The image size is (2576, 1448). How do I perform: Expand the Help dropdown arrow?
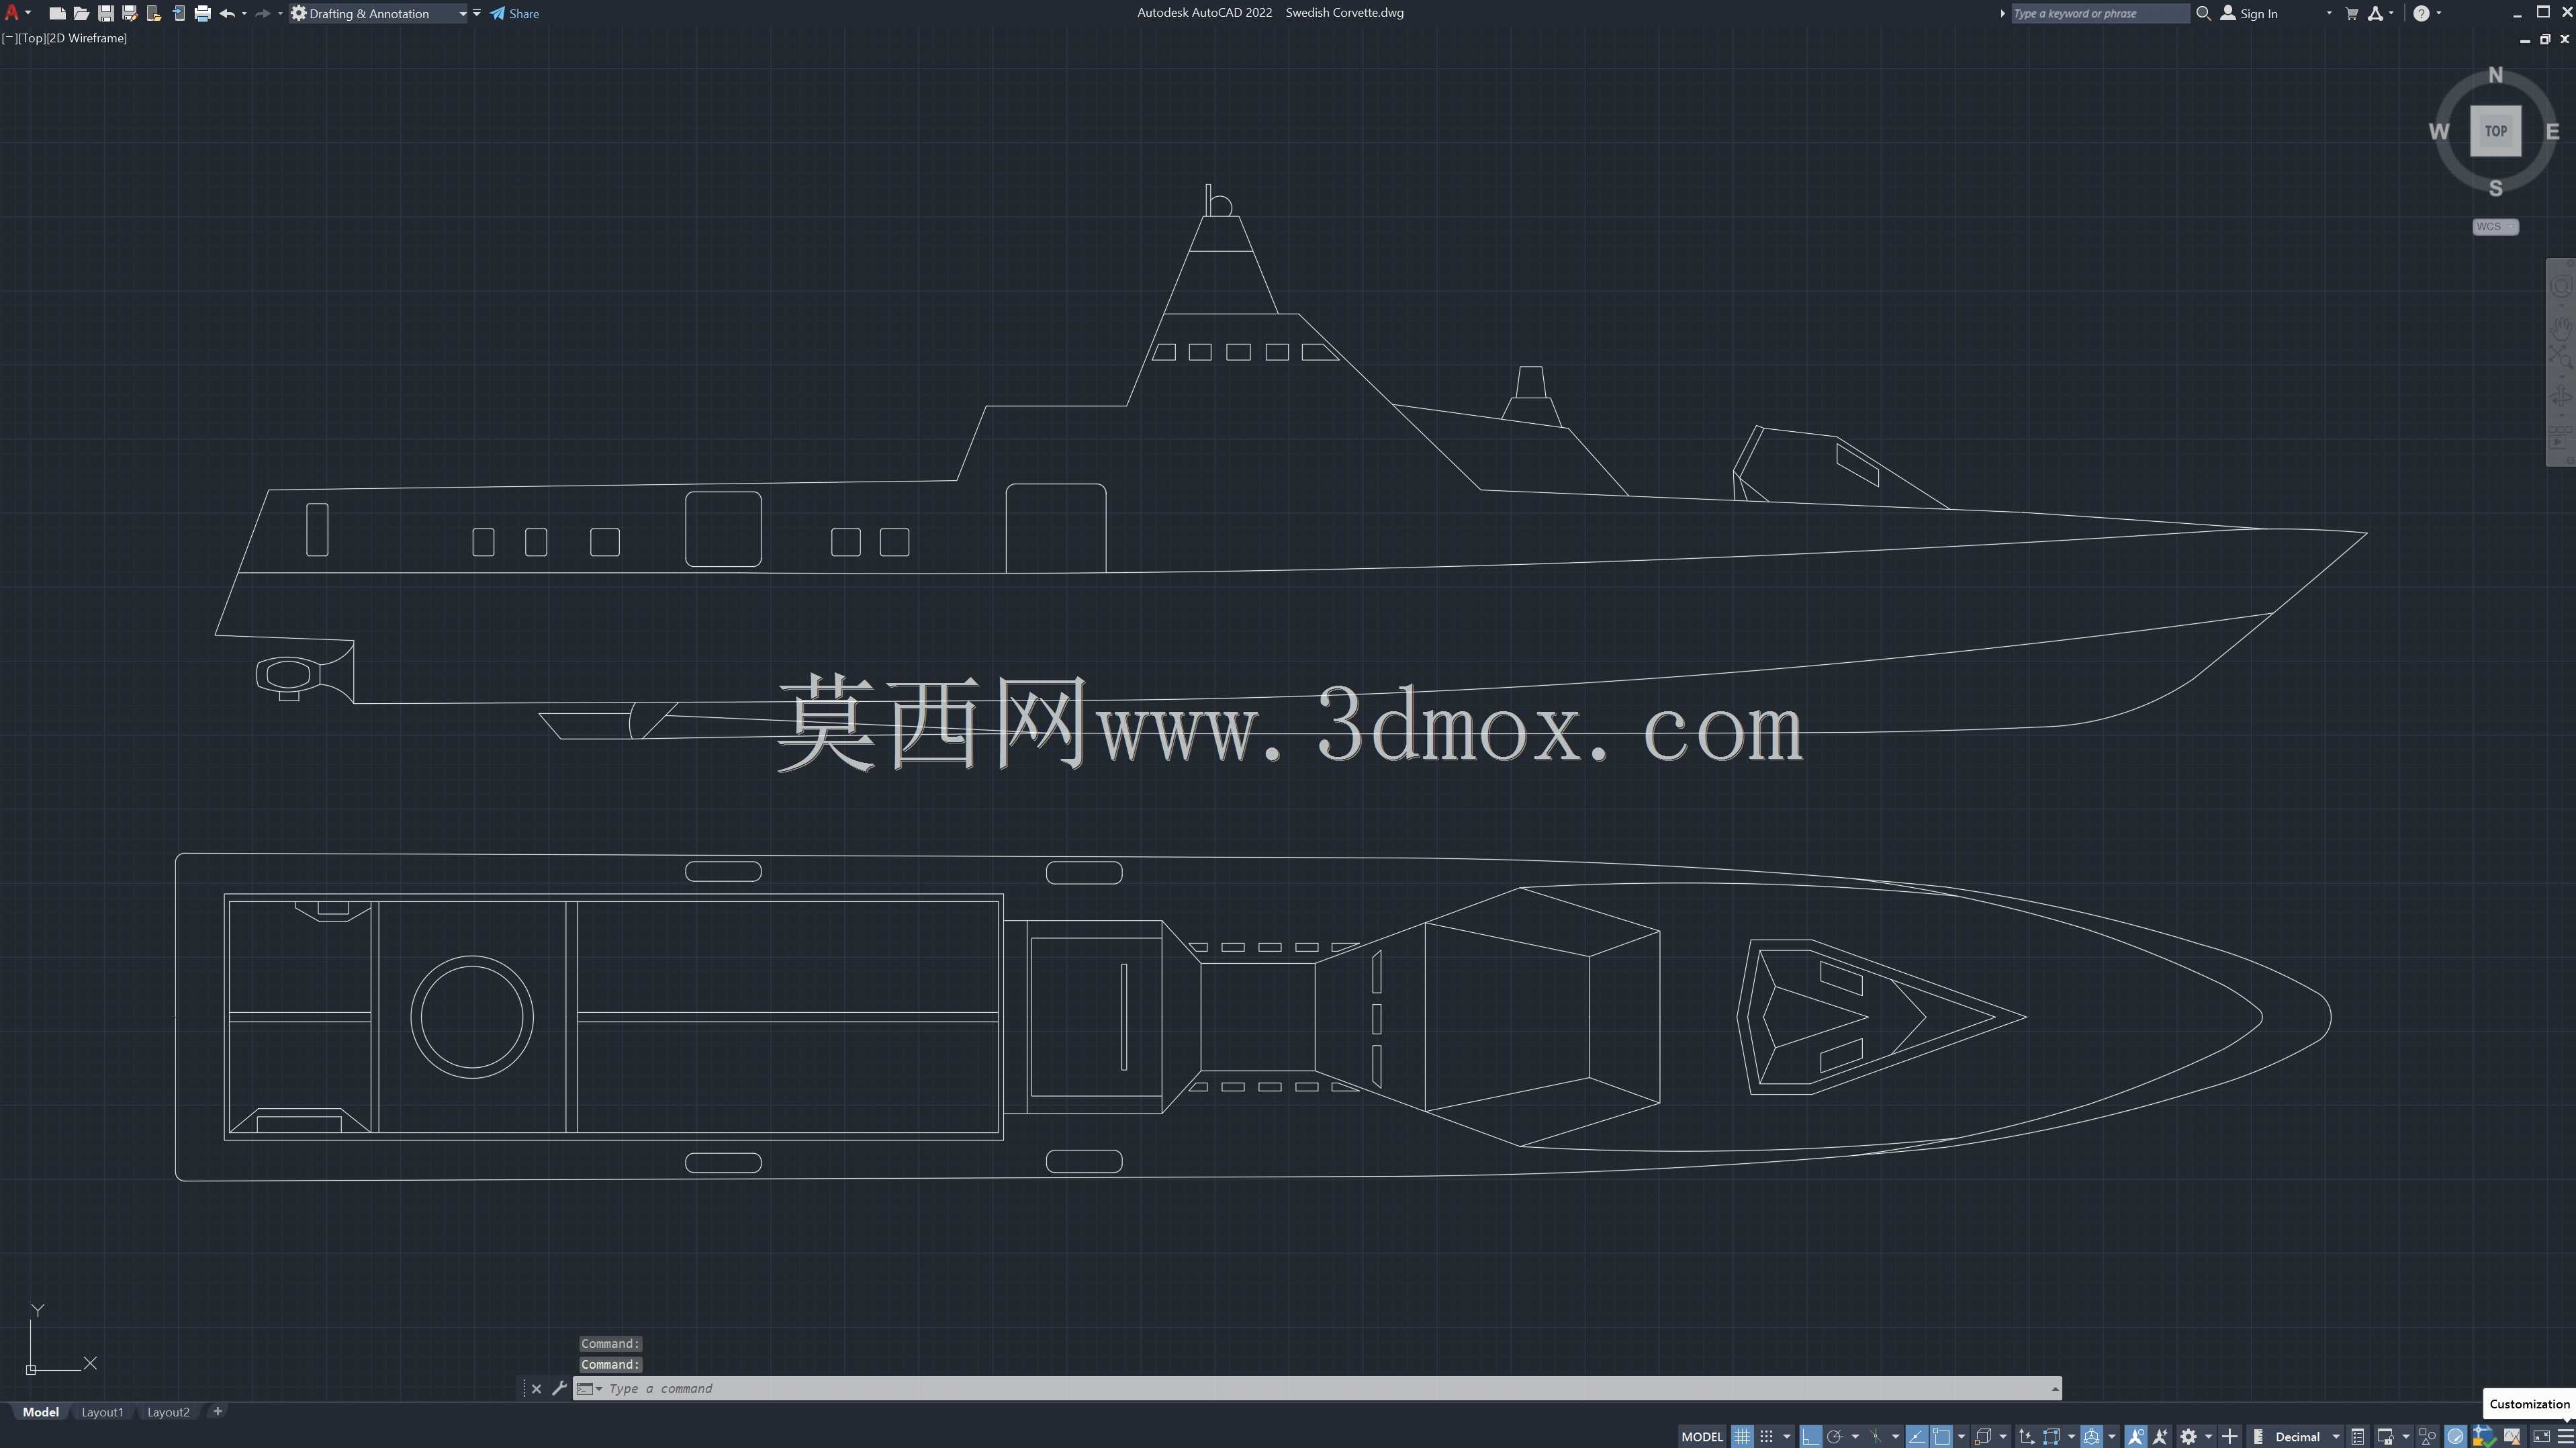pos(2439,14)
